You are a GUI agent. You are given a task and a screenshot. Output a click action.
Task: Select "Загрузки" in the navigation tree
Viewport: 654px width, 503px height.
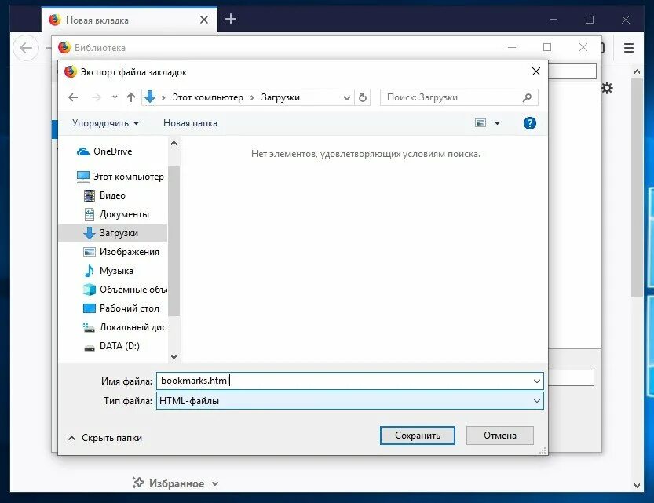(112, 233)
